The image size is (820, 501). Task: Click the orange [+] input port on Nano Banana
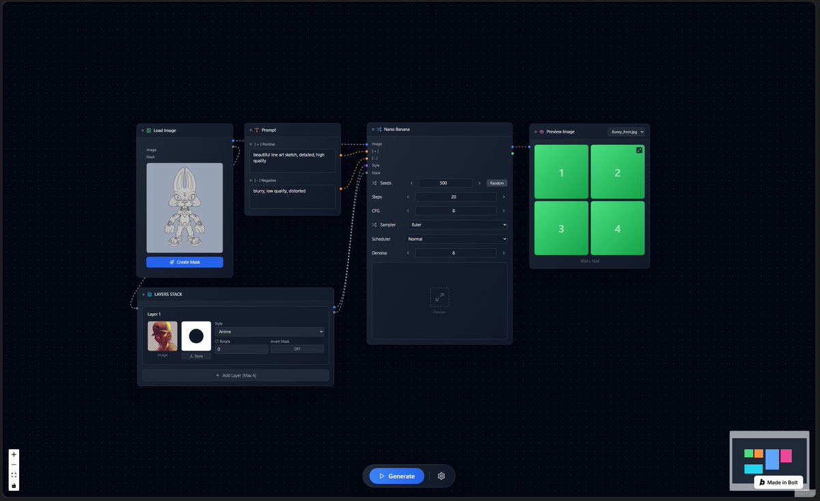coord(367,151)
